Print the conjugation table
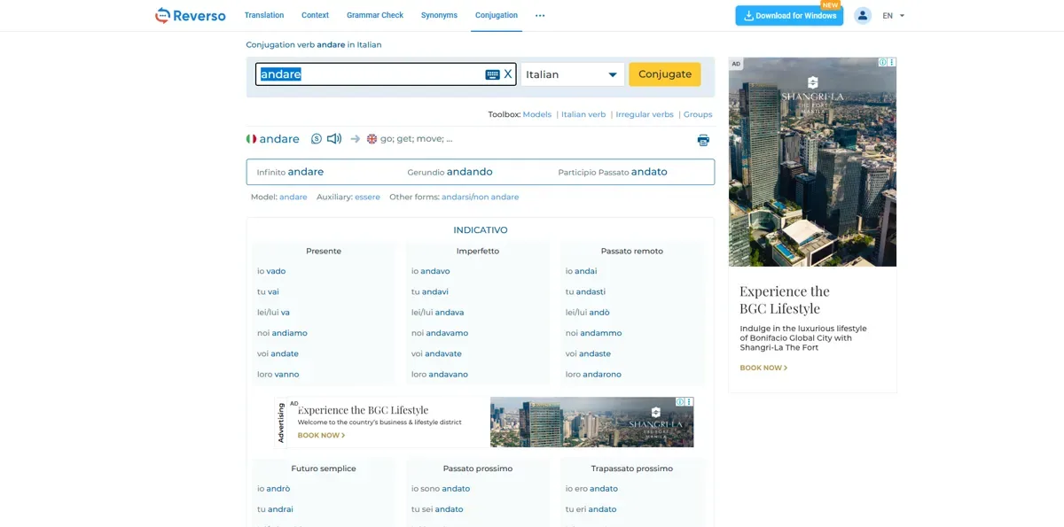The height and width of the screenshot is (527, 1064). tap(703, 140)
